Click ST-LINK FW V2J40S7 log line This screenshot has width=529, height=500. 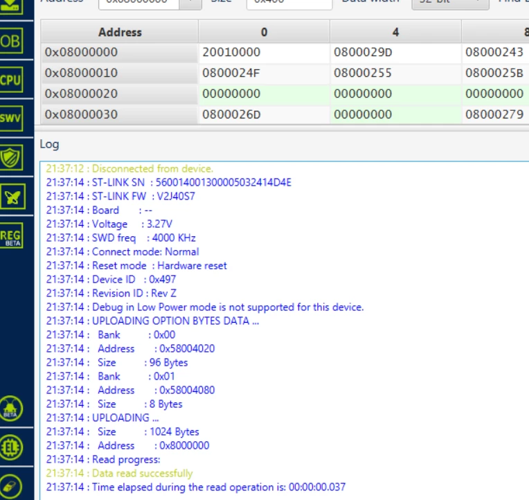pos(120,197)
